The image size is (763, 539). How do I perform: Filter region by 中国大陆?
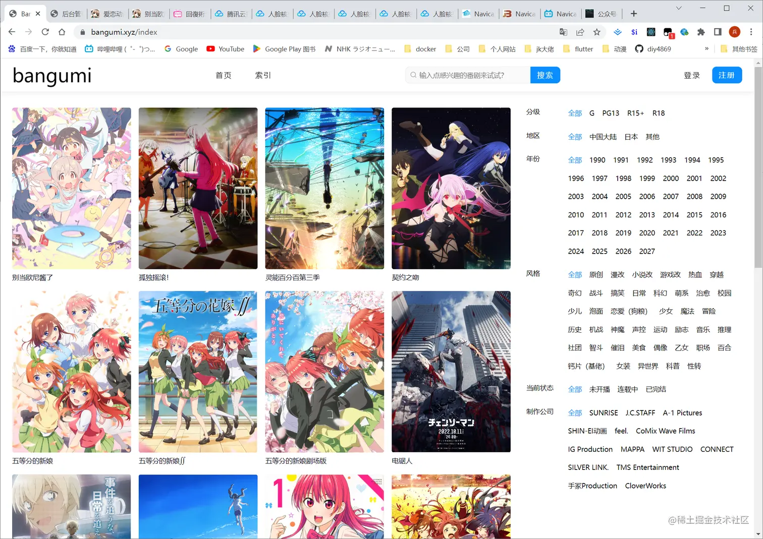coord(603,137)
